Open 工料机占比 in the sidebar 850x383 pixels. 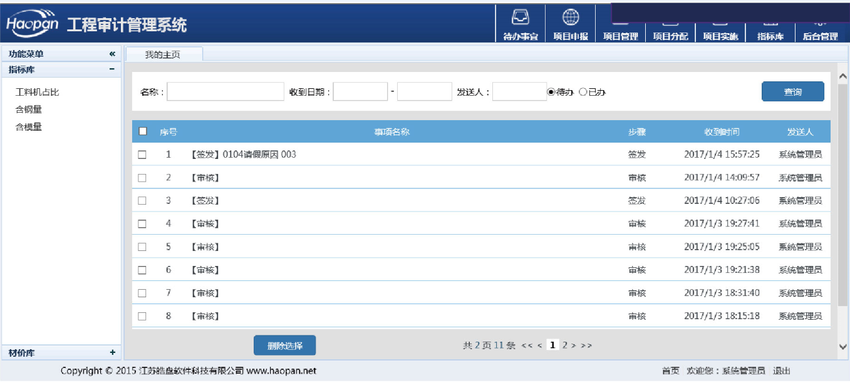38,92
